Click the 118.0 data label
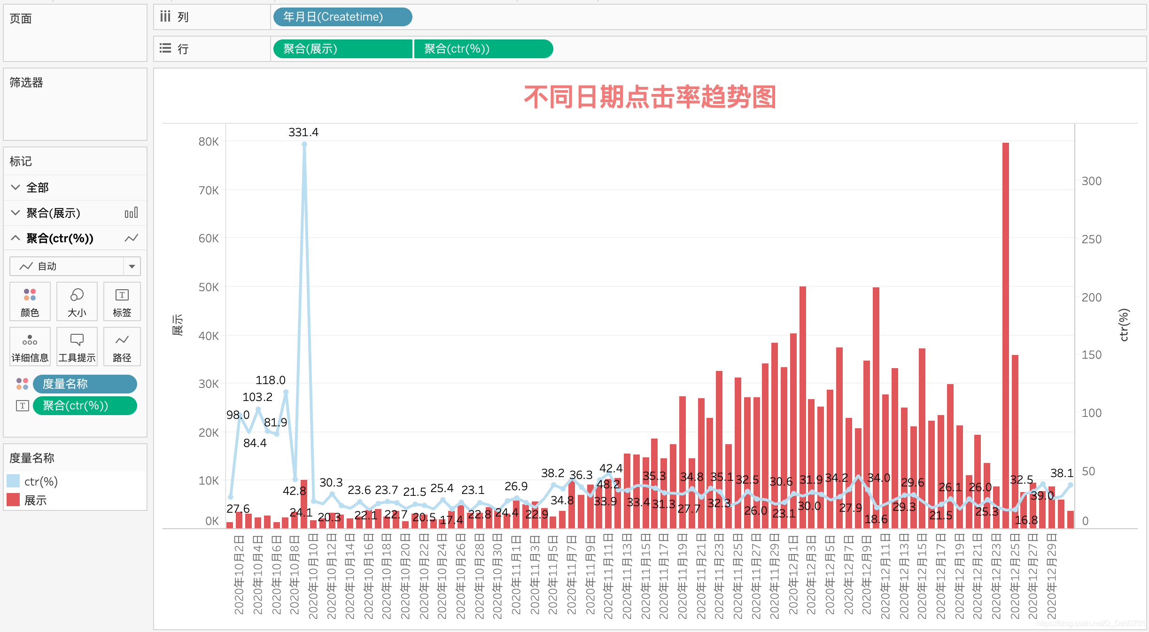The image size is (1149, 632). coord(271,380)
